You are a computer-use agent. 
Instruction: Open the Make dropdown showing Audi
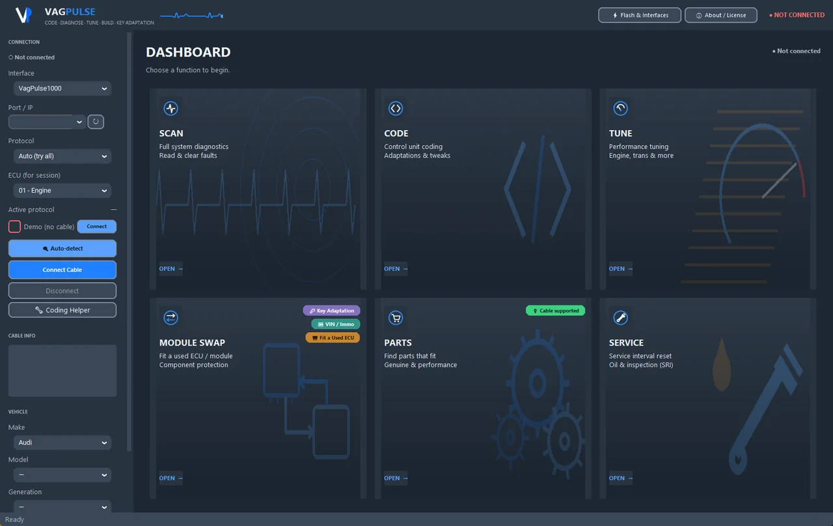tap(62, 443)
